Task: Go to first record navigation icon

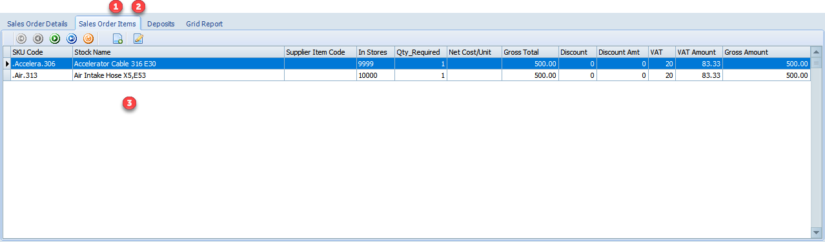Action: [21, 39]
